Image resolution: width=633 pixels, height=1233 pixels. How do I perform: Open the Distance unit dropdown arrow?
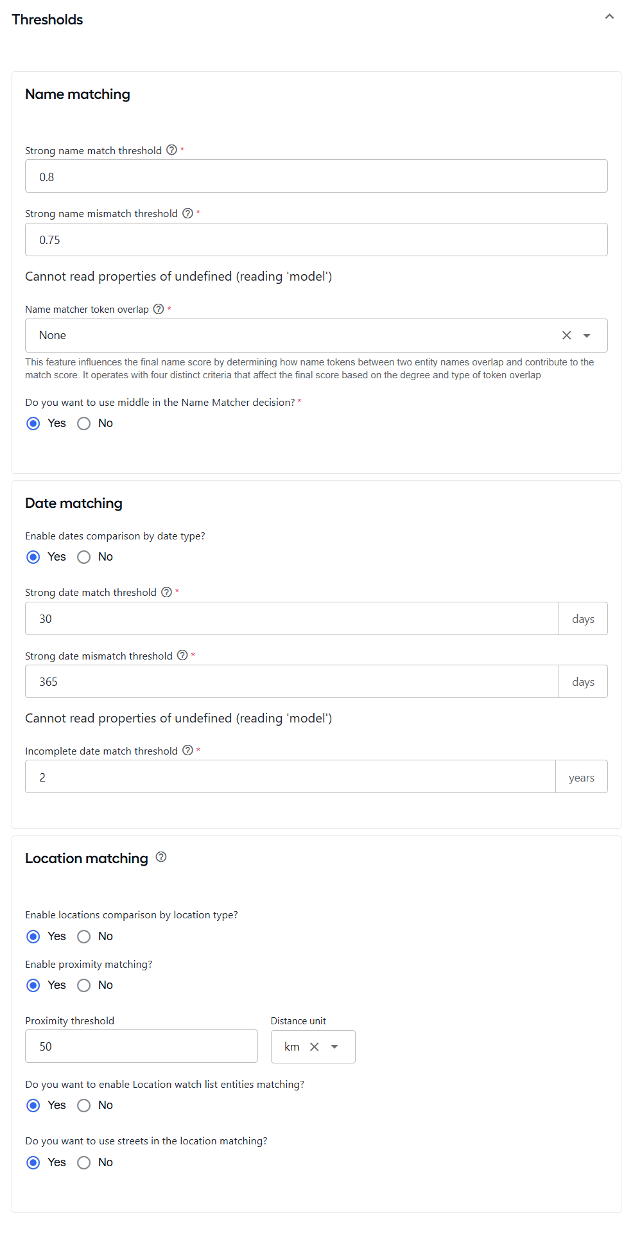click(334, 1047)
